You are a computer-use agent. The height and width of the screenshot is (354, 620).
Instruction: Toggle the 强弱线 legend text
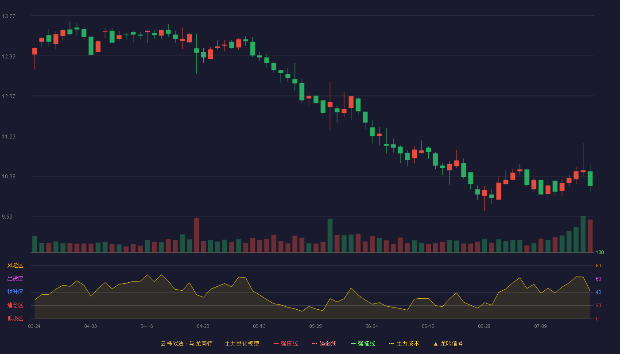[x=328, y=344]
